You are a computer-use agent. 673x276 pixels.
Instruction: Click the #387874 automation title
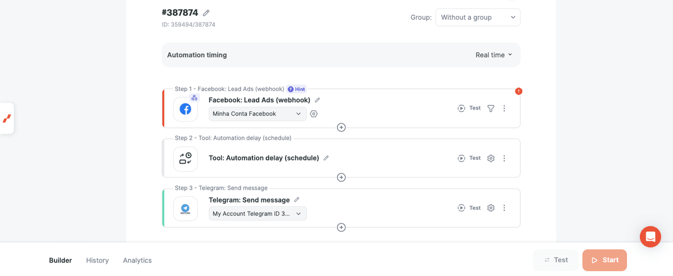(x=180, y=13)
